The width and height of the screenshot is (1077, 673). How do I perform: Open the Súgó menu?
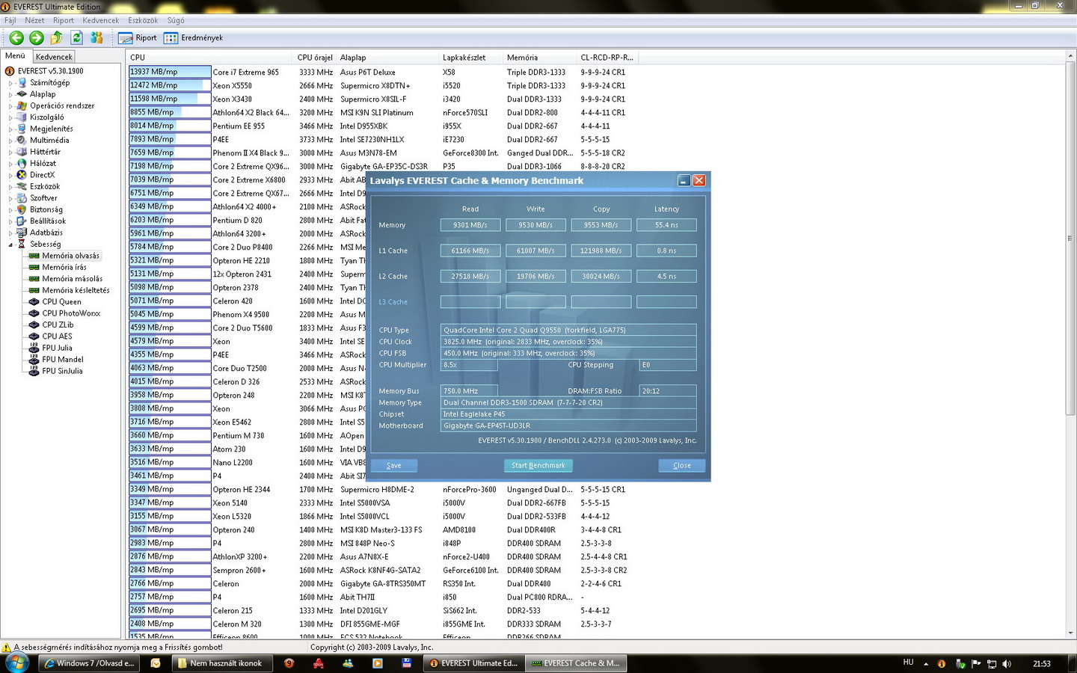pyautogui.click(x=176, y=20)
